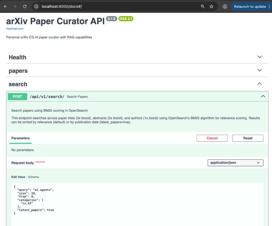
Task: Click the green POST method badge
Action: (x=17, y=97)
